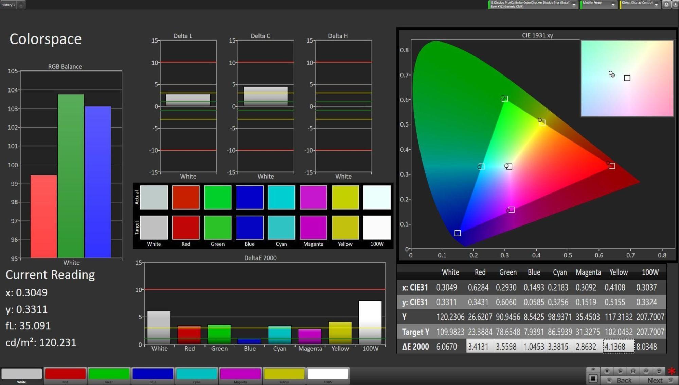Image resolution: width=679 pixels, height=385 pixels.
Task: Collapse the side panel arrow at top right
Action: pos(675,4)
